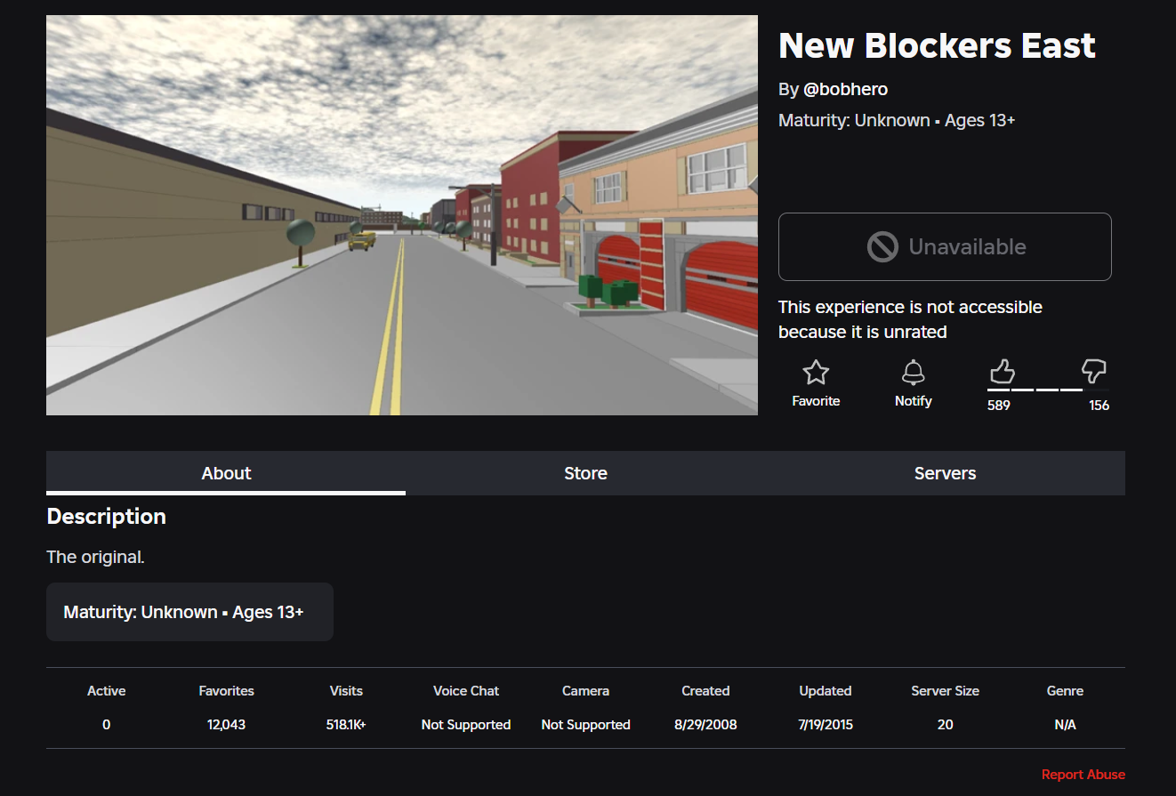Open the Servers tab

(x=945, y=473)
